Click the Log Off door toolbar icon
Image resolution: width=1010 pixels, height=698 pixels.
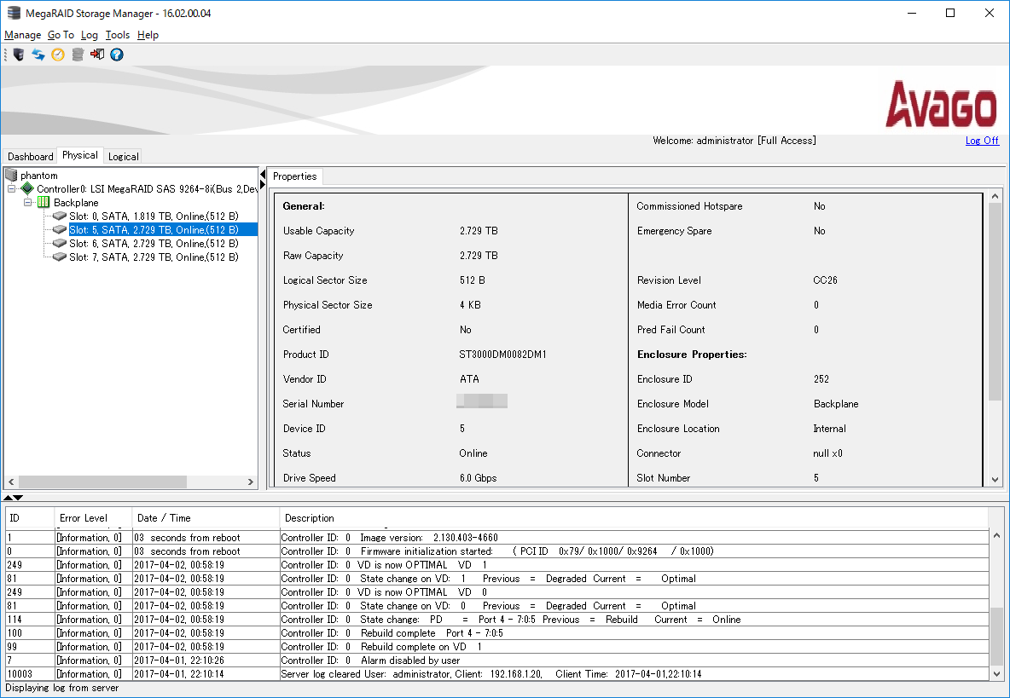(97, 55)
